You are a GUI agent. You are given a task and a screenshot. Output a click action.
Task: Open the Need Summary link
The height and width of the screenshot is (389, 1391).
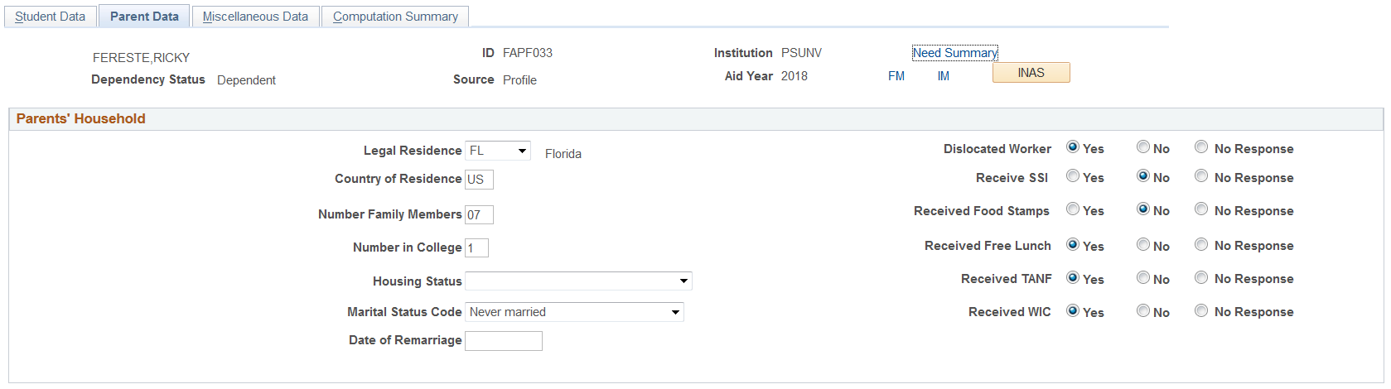(x=954, y=53)
